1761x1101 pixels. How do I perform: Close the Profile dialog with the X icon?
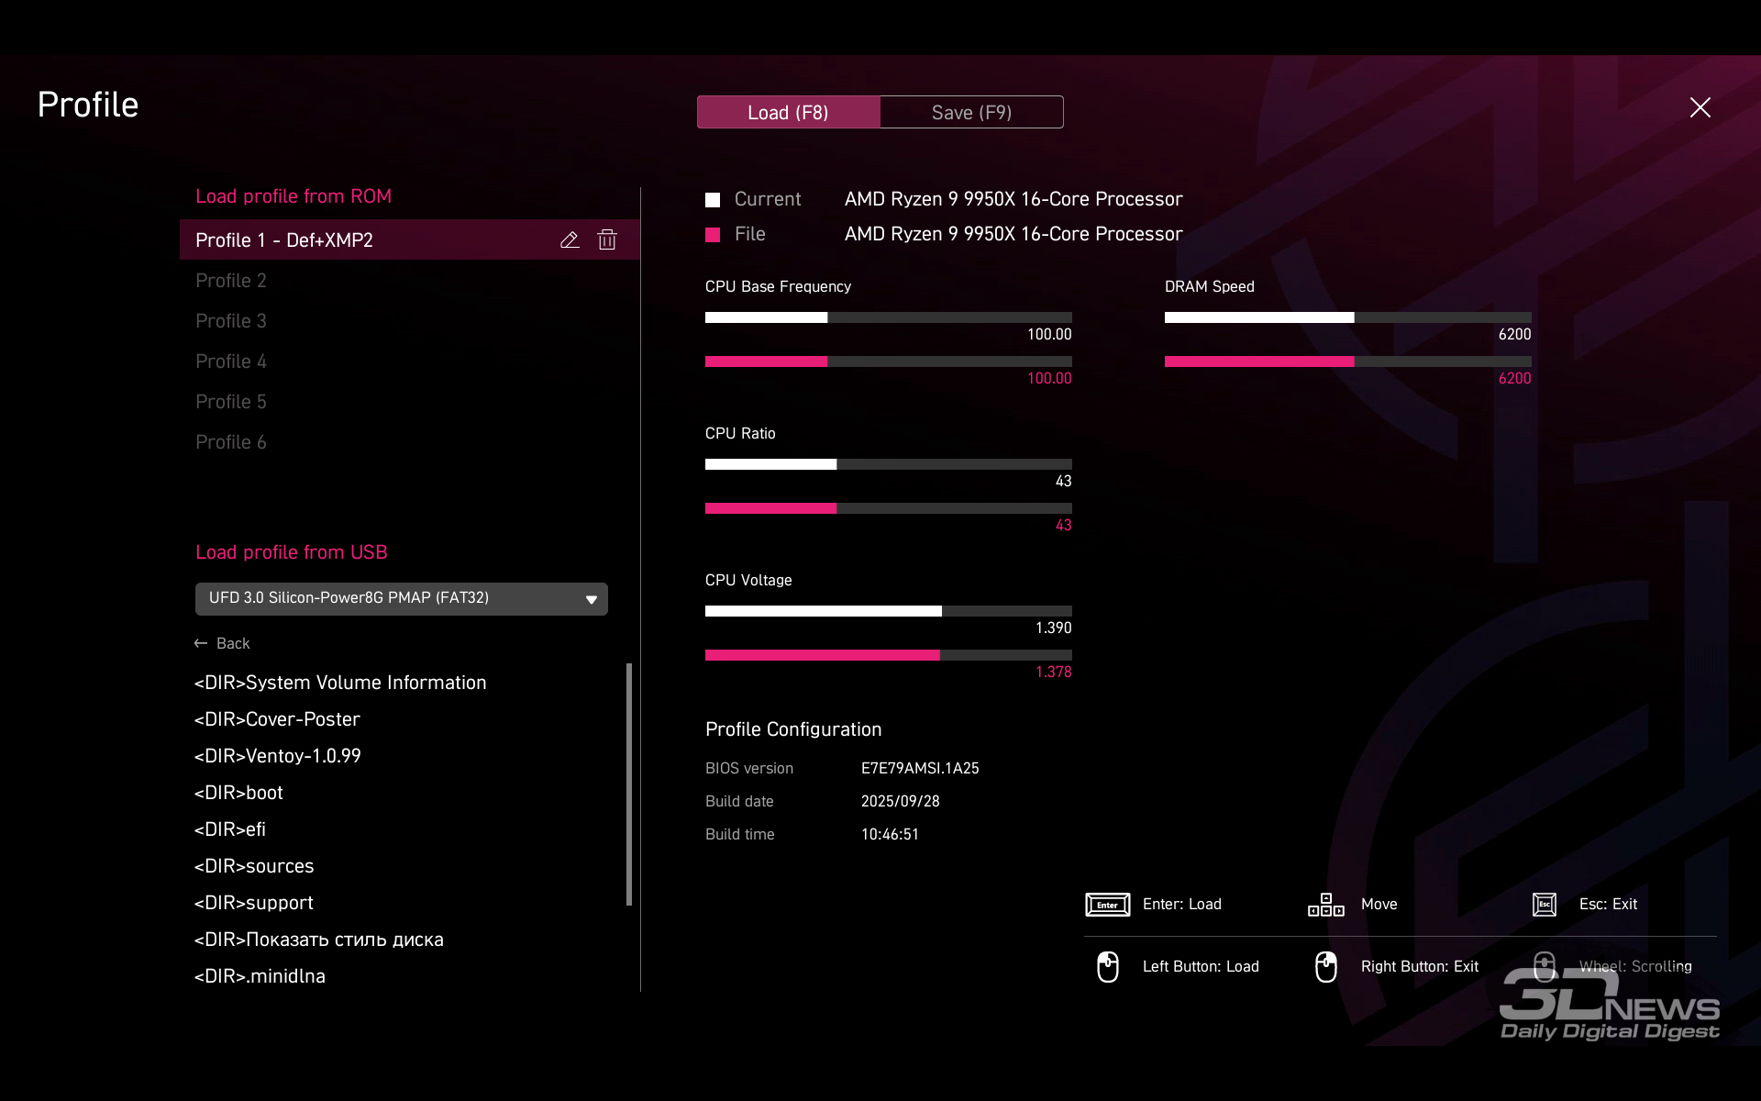tap(1700, 107)
